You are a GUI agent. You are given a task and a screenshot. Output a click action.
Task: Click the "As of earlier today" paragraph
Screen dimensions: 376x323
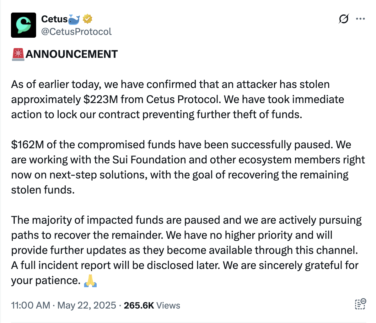coord(170,99)
